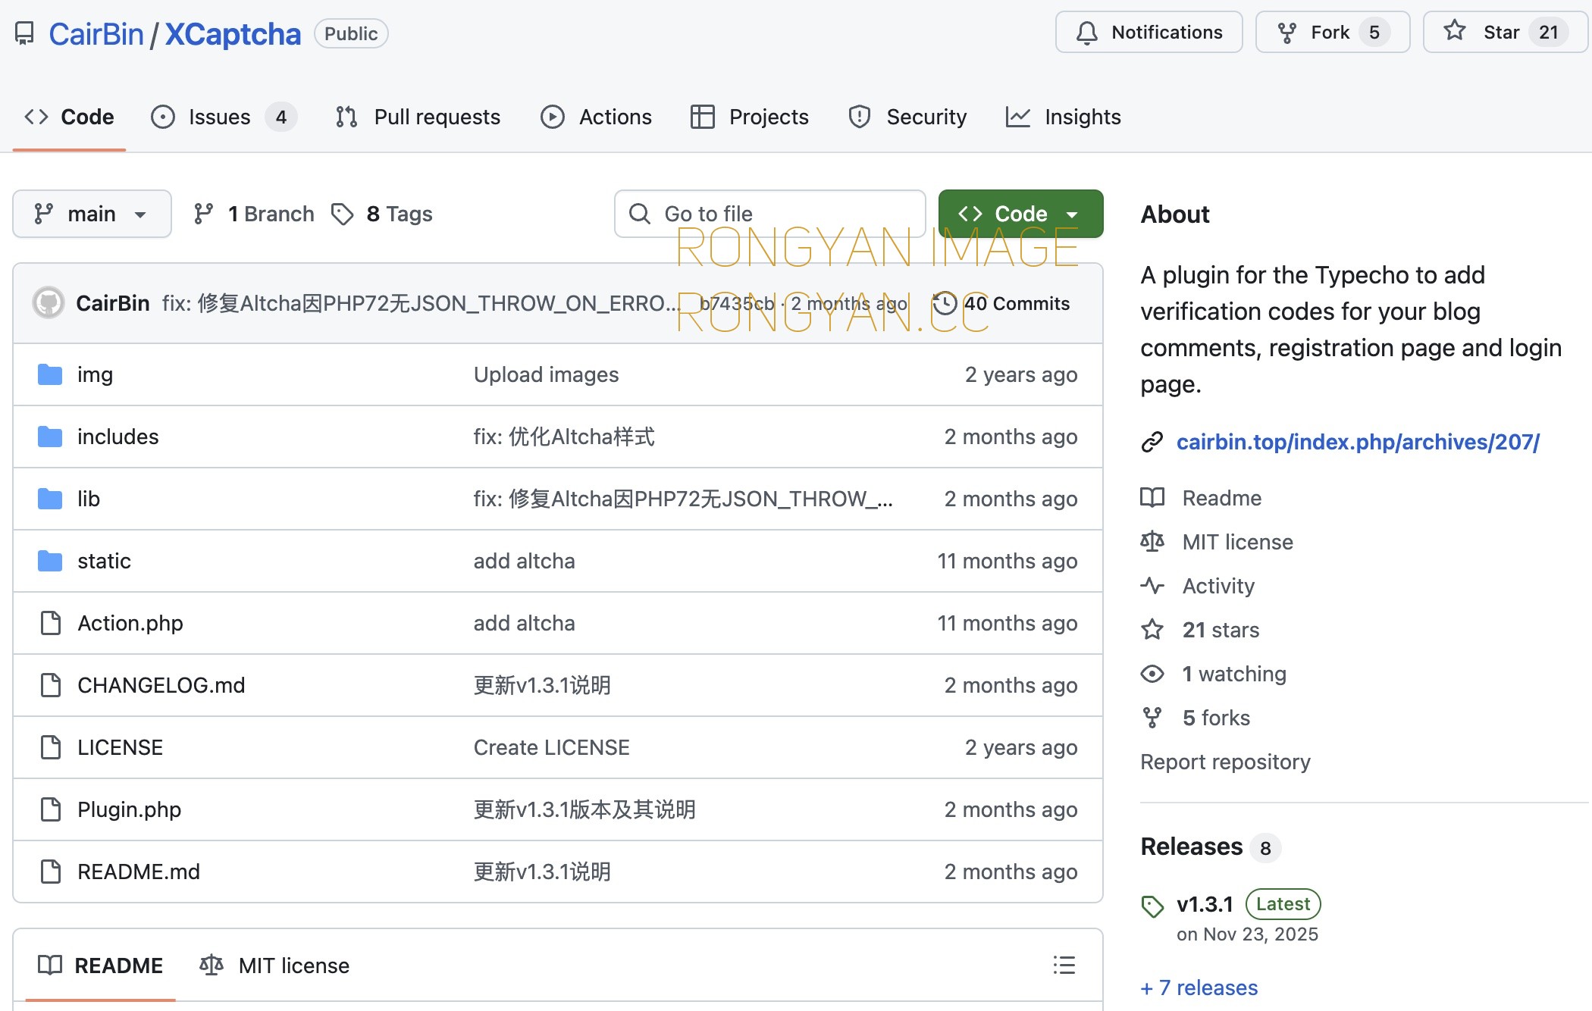Open the green Code dropdown button
This screenshot has height=1011, width=1592.
pos(1020,214)
